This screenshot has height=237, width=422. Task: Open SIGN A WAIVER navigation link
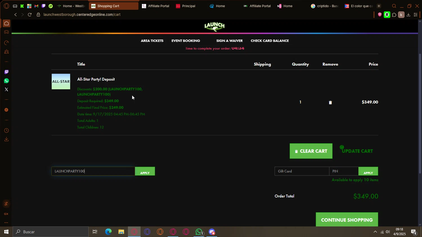click(x=229, y=41)
